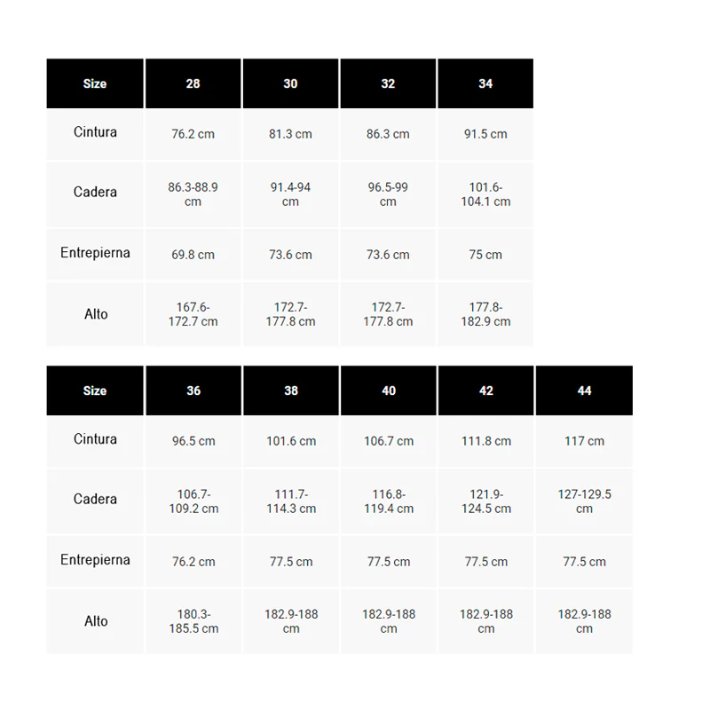The width and height of the screenshot is (710, 710).
Task: Select the 111.8 cm waist value
Action: tap(486, 441)
